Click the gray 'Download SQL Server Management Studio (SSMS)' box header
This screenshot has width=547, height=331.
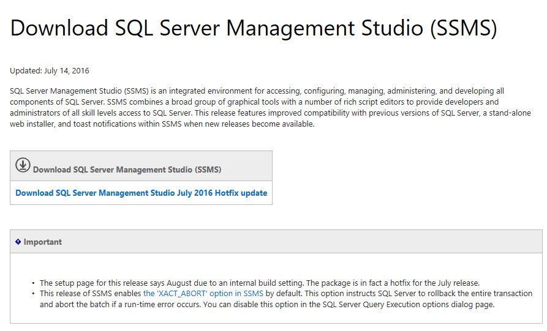coord(141,166)
